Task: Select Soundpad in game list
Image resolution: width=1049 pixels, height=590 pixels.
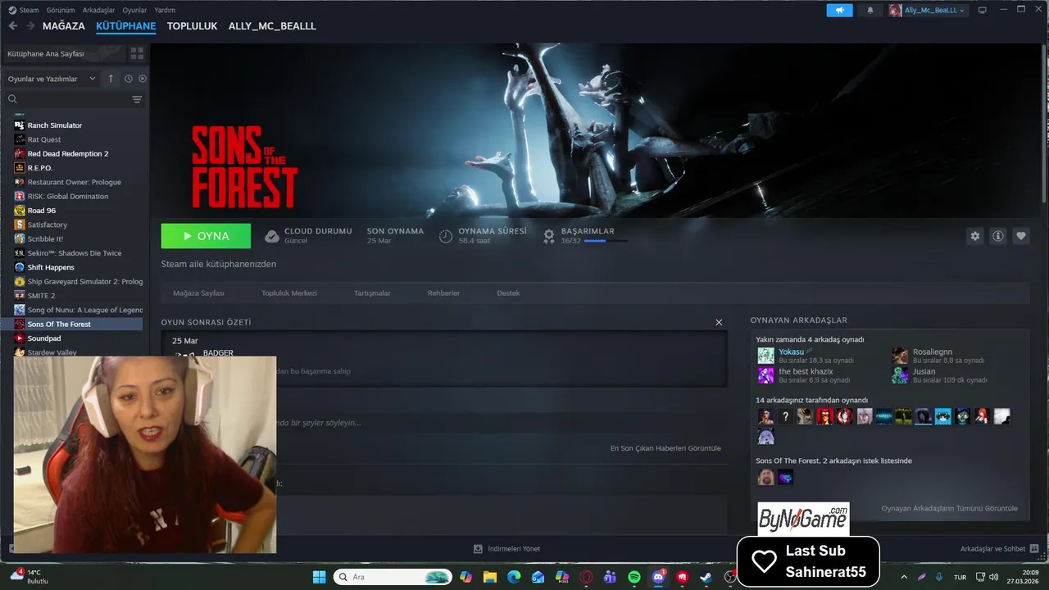Action: [44, 338]
